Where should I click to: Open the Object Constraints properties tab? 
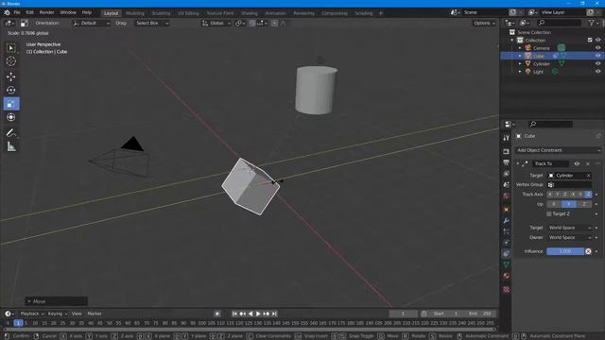click(x=507, y=254)
